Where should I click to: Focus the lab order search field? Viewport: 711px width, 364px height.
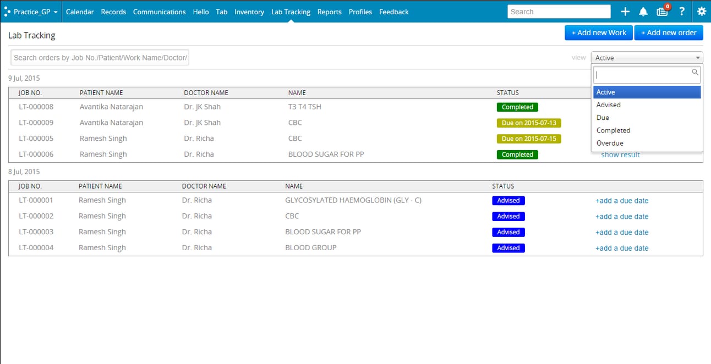pos(100,58)
